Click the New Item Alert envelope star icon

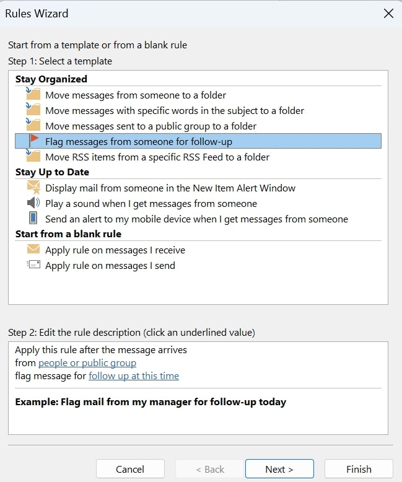(33, 187)
